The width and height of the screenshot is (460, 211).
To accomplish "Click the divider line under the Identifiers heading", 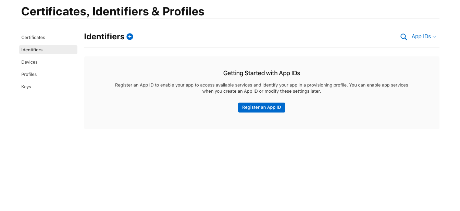I will point(262,48).
